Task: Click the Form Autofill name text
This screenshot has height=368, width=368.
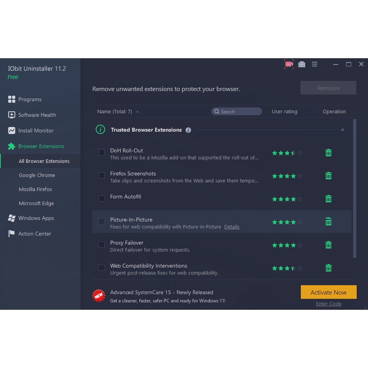Action: click(125, 197)
